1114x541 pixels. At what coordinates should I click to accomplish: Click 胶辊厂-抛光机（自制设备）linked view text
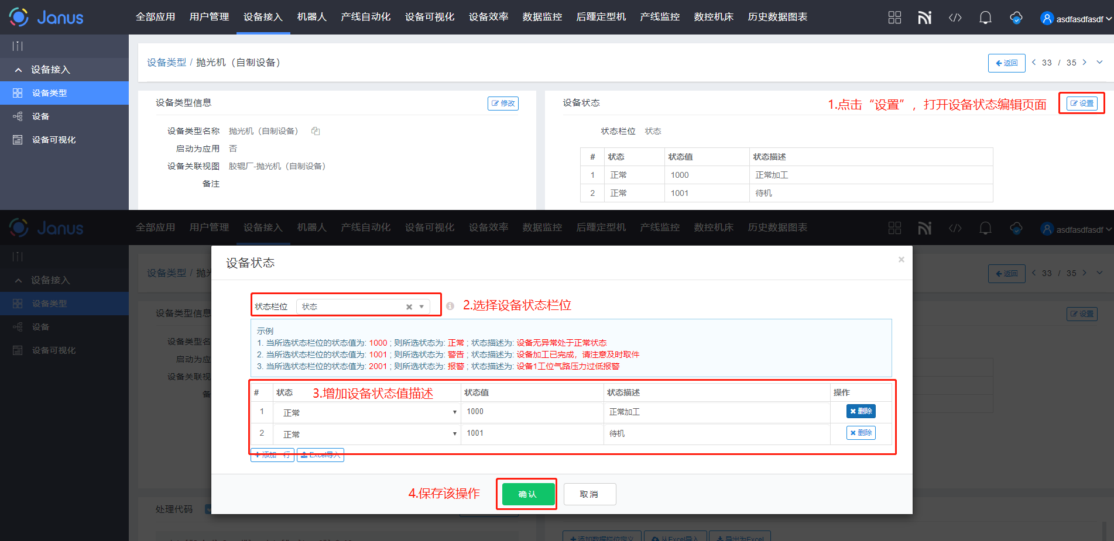(277, 166)
